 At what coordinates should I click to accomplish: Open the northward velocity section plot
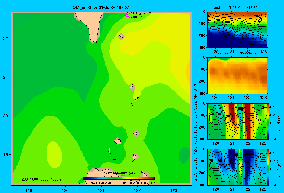237,121
